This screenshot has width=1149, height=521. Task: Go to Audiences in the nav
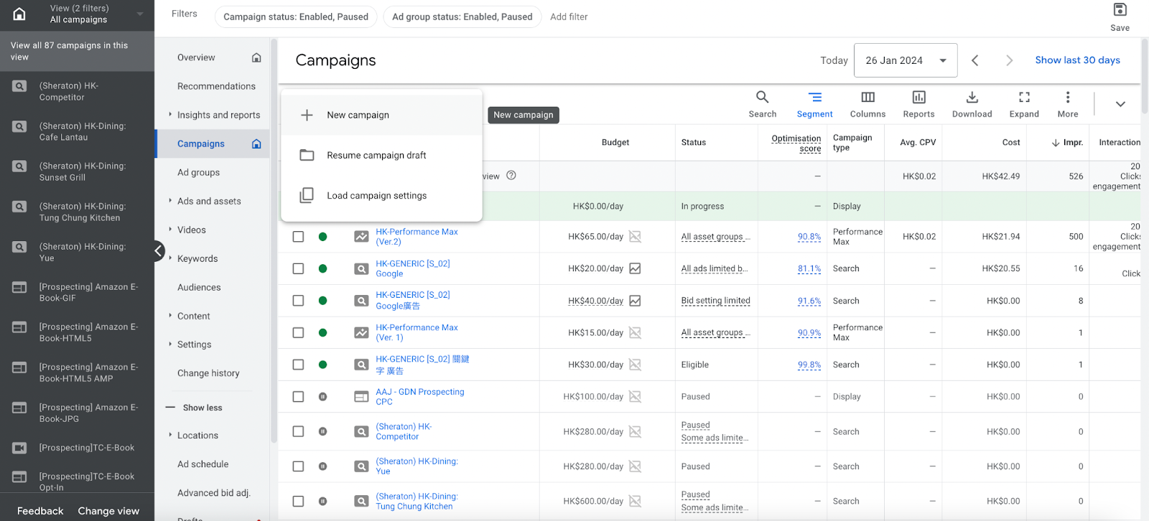pos(199,287)
